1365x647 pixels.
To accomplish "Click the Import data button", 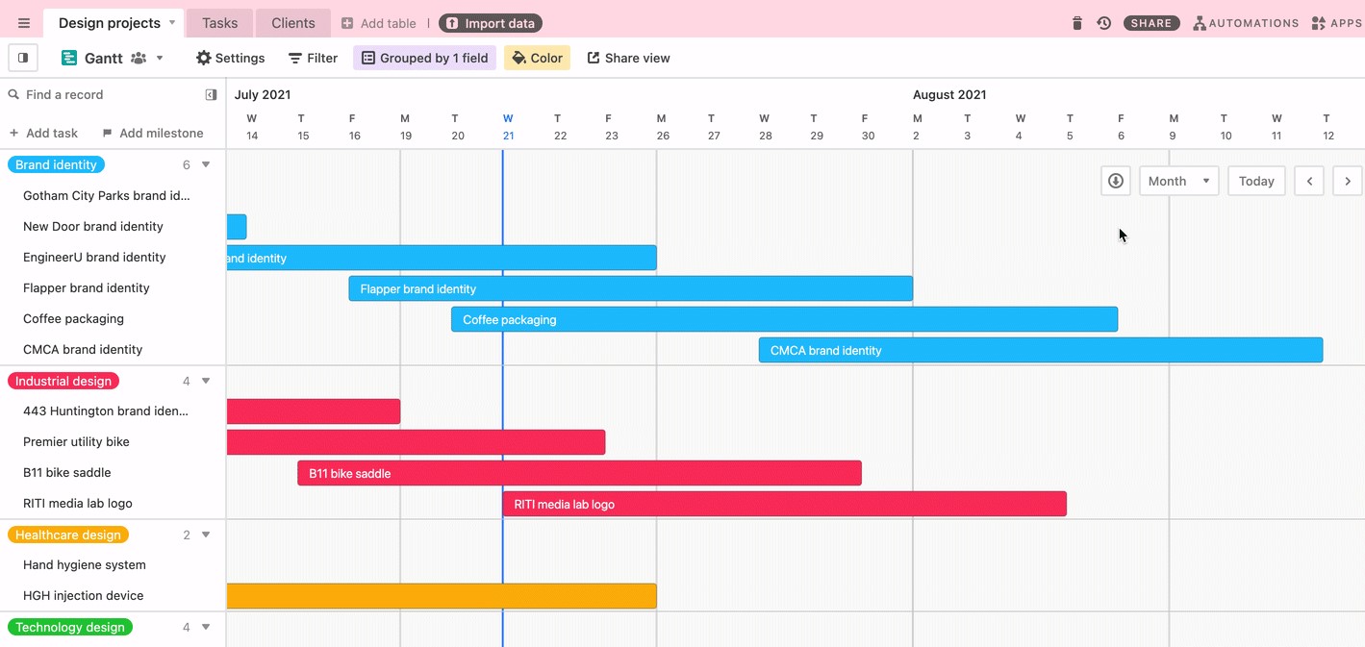I will click(x=491, y=23).
